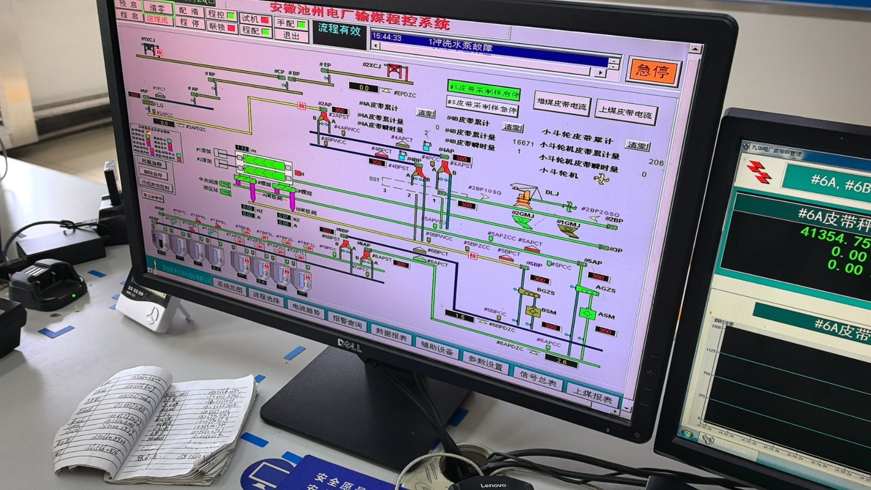The height and width of the screenshot is (490, 871).
Task: Click the 程停 button in top toolbar
Action: (189, 23)
